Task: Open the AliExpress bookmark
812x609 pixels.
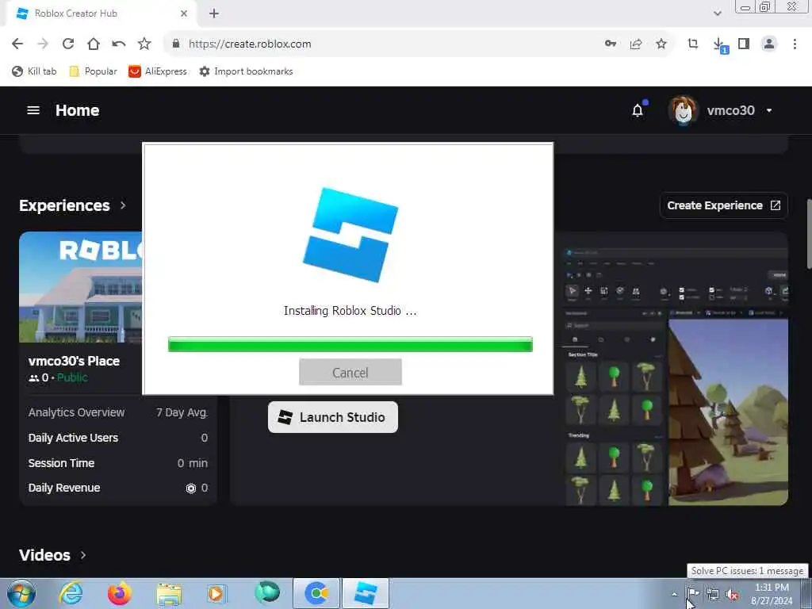Action: pos(158,71)
